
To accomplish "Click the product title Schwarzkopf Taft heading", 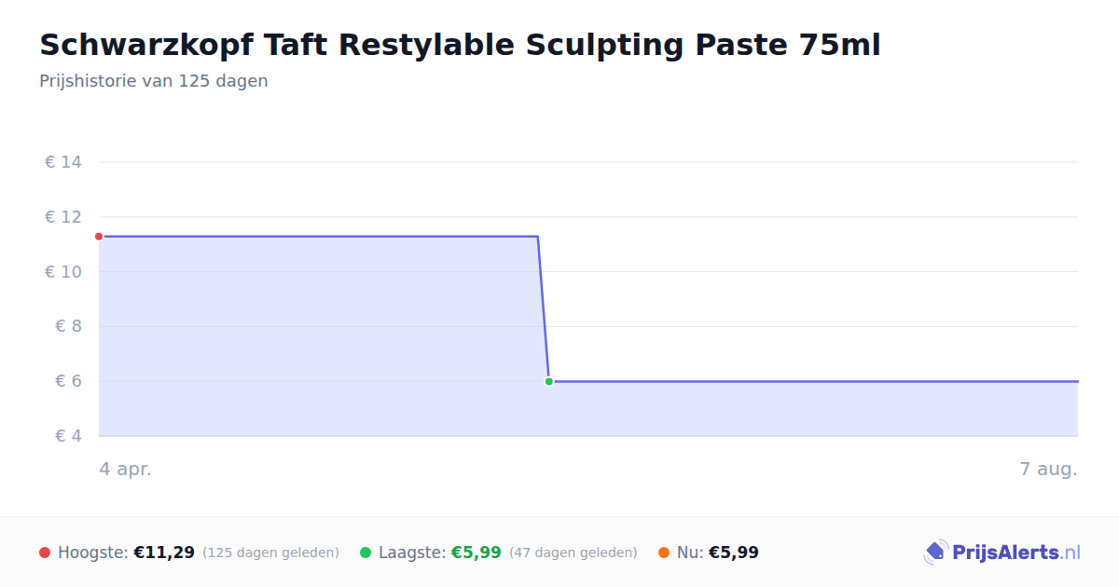I will pos(460,45).
